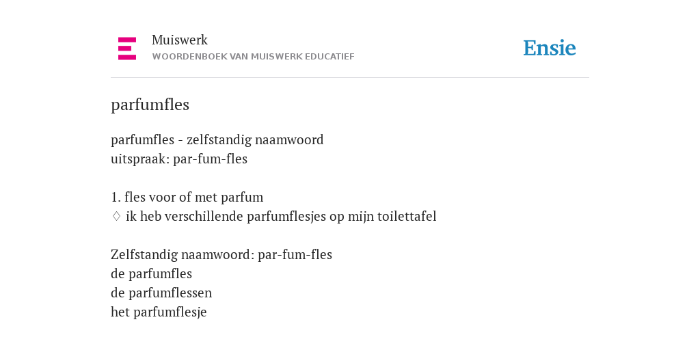Click the diamond bullet before the example sentence
This screenshot has width=700, height=350.
click(x=116, y=216)
